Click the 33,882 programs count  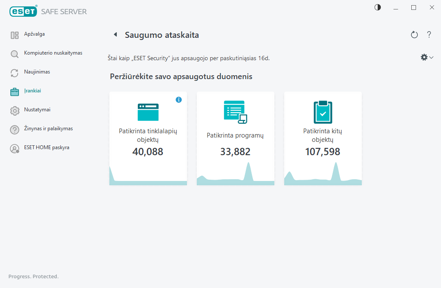235,152
